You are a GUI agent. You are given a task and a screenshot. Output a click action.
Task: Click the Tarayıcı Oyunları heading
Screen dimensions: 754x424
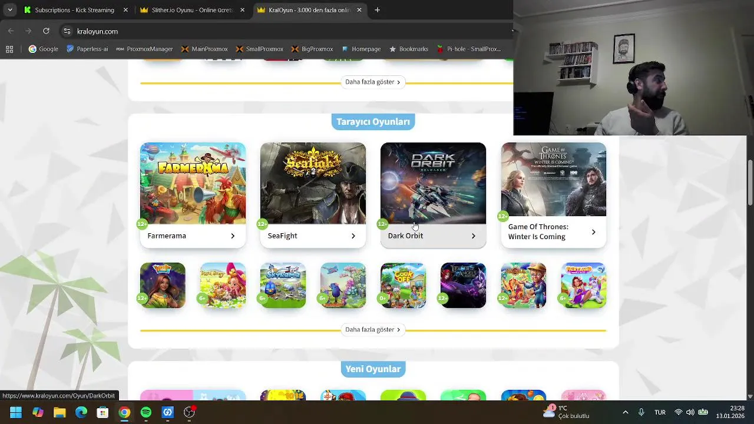coord(373,122)
